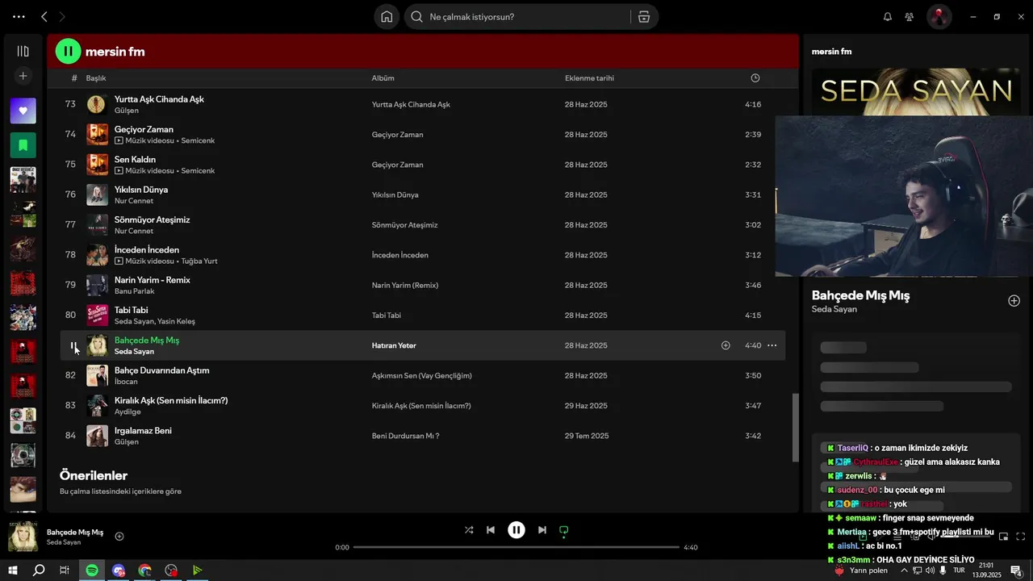Viewport: 1033px width, 581px height.
Task: Open Seda Sayan artist link in row 81
Action: pyautogui.click(x=134, y=352)
